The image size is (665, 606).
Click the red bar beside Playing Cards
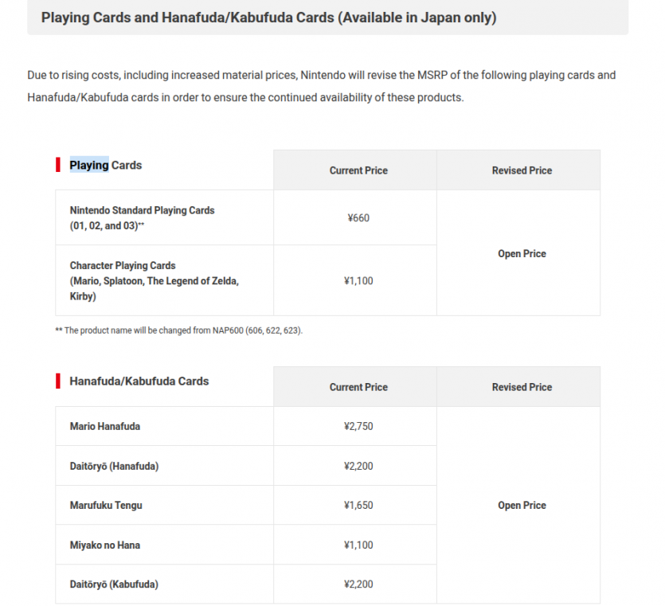tap(58, 165)
